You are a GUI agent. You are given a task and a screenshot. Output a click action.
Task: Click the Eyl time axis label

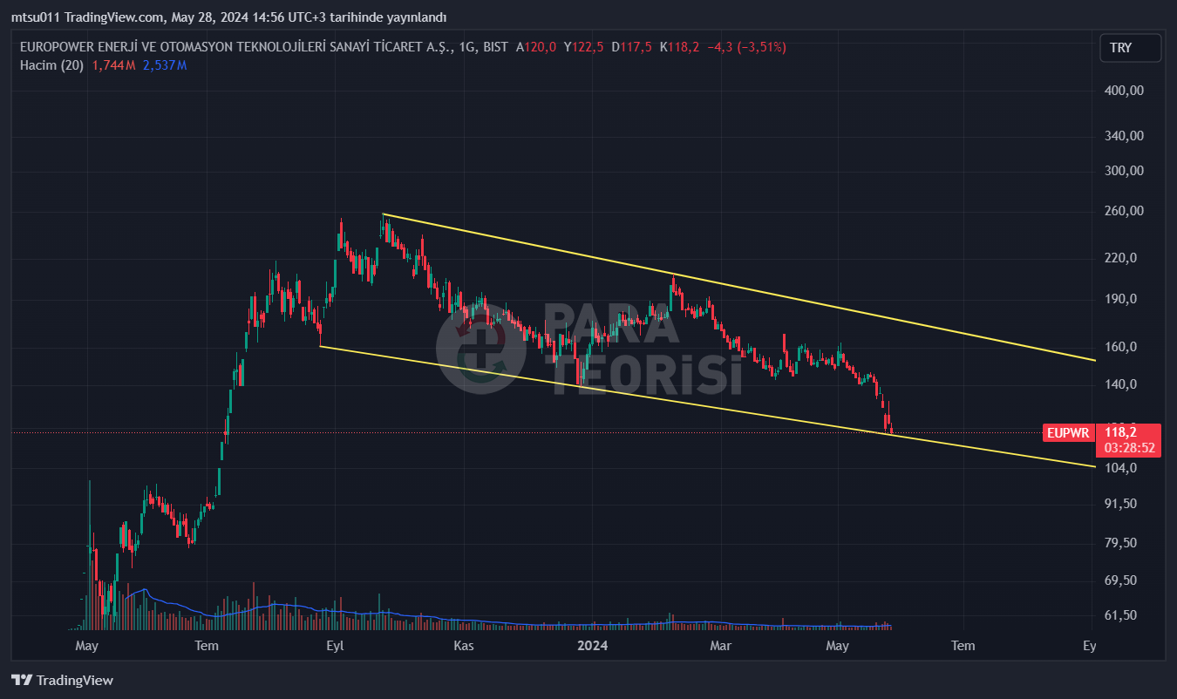point(335,646)
